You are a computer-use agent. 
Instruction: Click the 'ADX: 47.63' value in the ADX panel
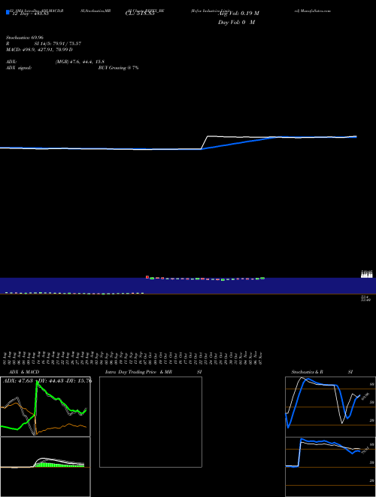pyautogui.click(x=18, y=381)
